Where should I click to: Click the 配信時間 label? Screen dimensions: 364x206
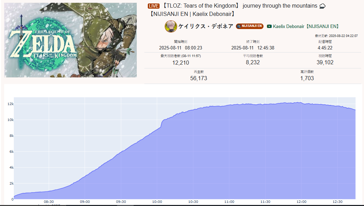tap(325, 41)
